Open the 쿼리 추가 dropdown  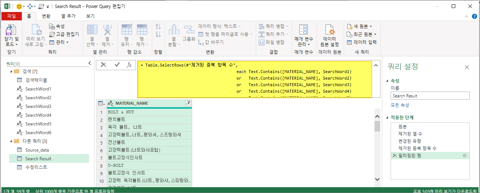click(x=273, y=34)
